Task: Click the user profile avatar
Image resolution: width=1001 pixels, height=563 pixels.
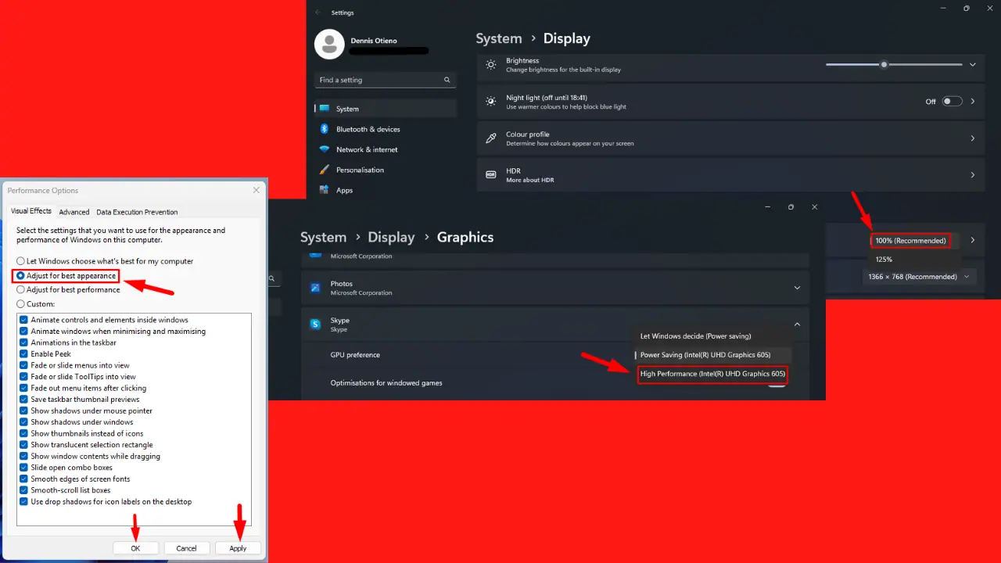Action: click(329, 45)
